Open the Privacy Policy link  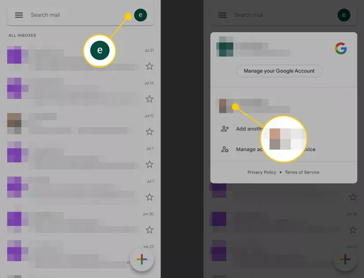(262, 172)
